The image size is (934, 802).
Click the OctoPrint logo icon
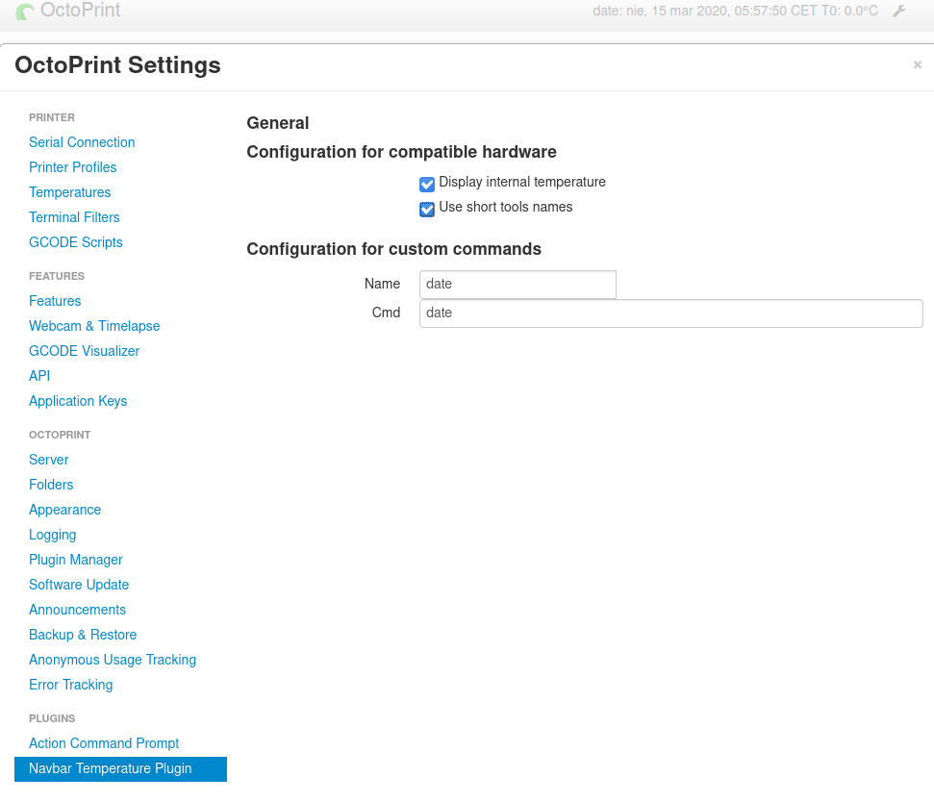(25, 12)
